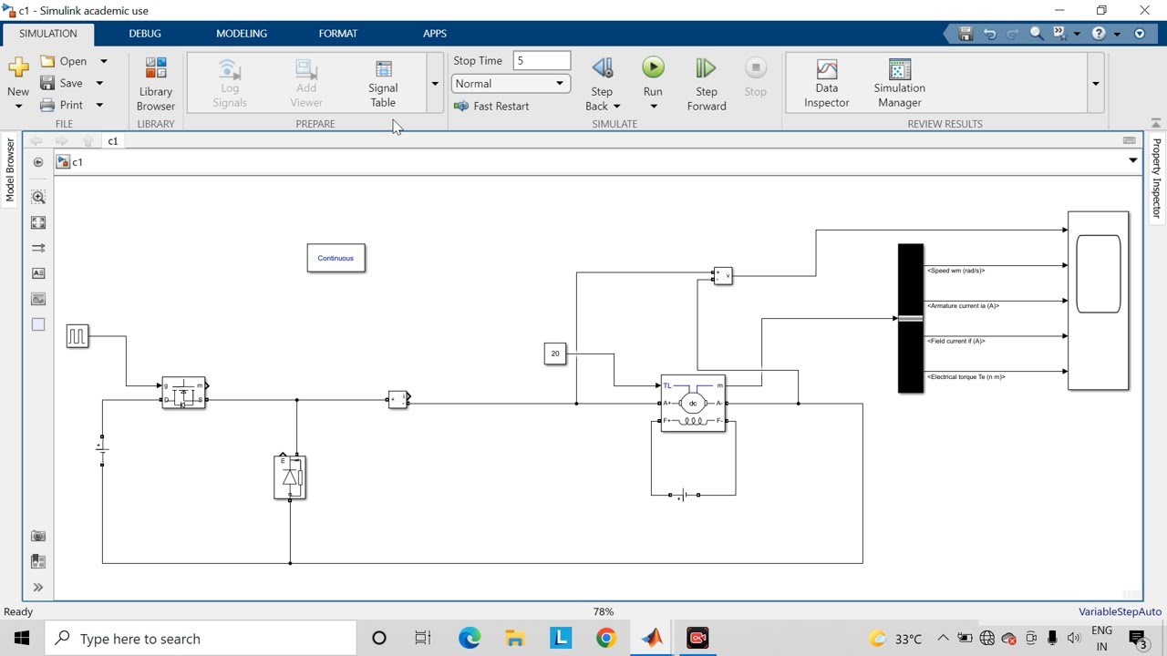Image resolution: width=1167 pixels, height=656 pixels.
Task: Click the Fit to View palette icon
Action: pyautogui.click(x=38, y=222)
